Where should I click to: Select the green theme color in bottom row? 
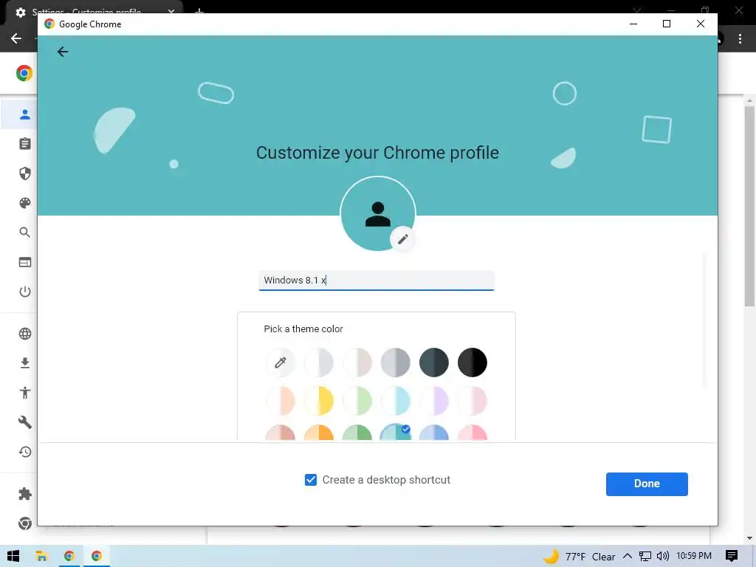click(357, 433)
